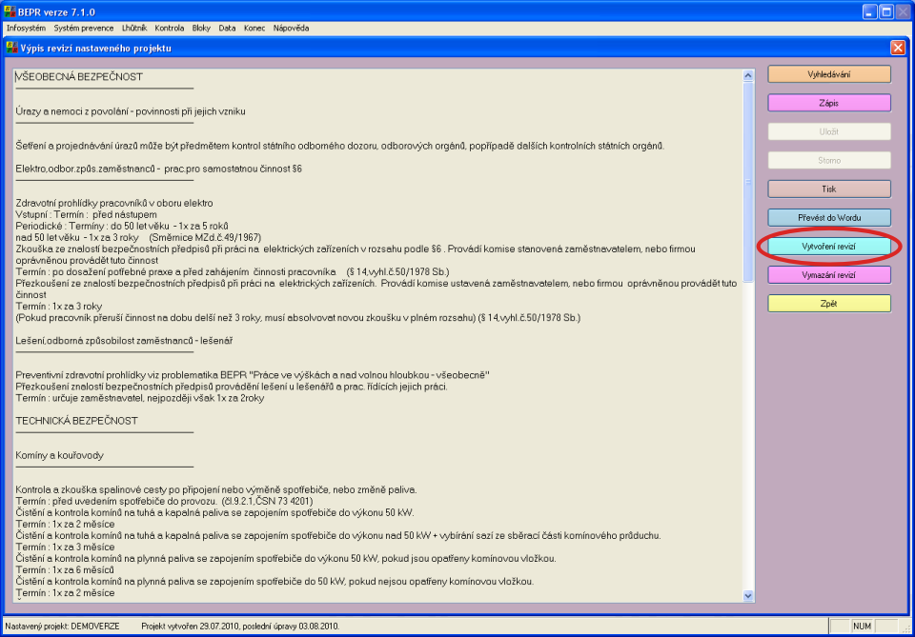Click the line Zdravotní prohlídky pracovníků v oboru elektro

click(x=114, y=203)
